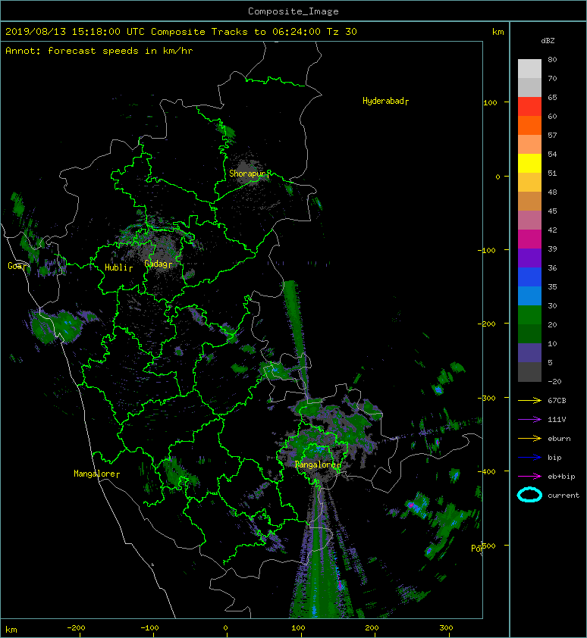Click the -200 tick on horizontal axis
This screenshot has width=587, height=638.
point(76,628)
